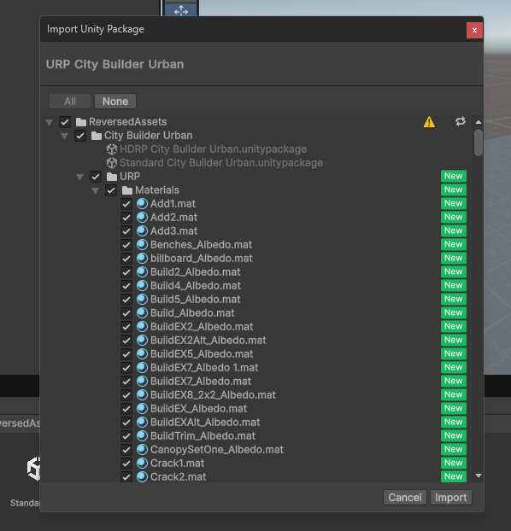Click the Add2.mat material icon
511x531 pixels.
142,218
